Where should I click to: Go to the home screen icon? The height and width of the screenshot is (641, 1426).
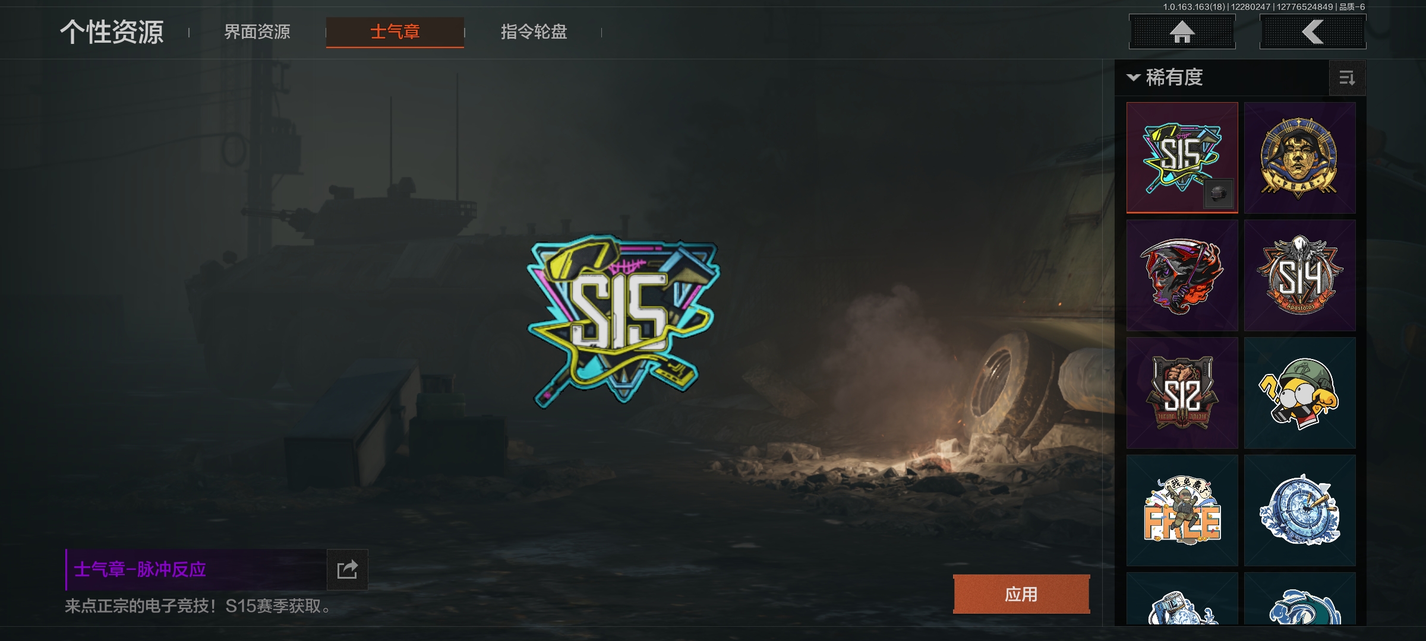pyautogui.click(x=1182, y=32)
